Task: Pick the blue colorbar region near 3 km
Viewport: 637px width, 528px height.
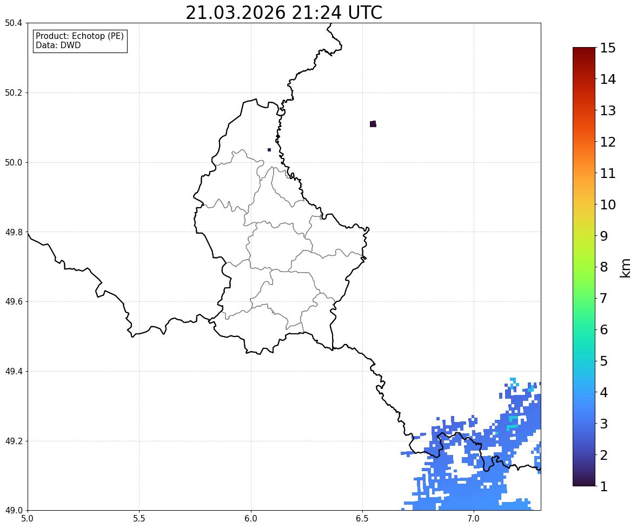Action: pos(584,424)
